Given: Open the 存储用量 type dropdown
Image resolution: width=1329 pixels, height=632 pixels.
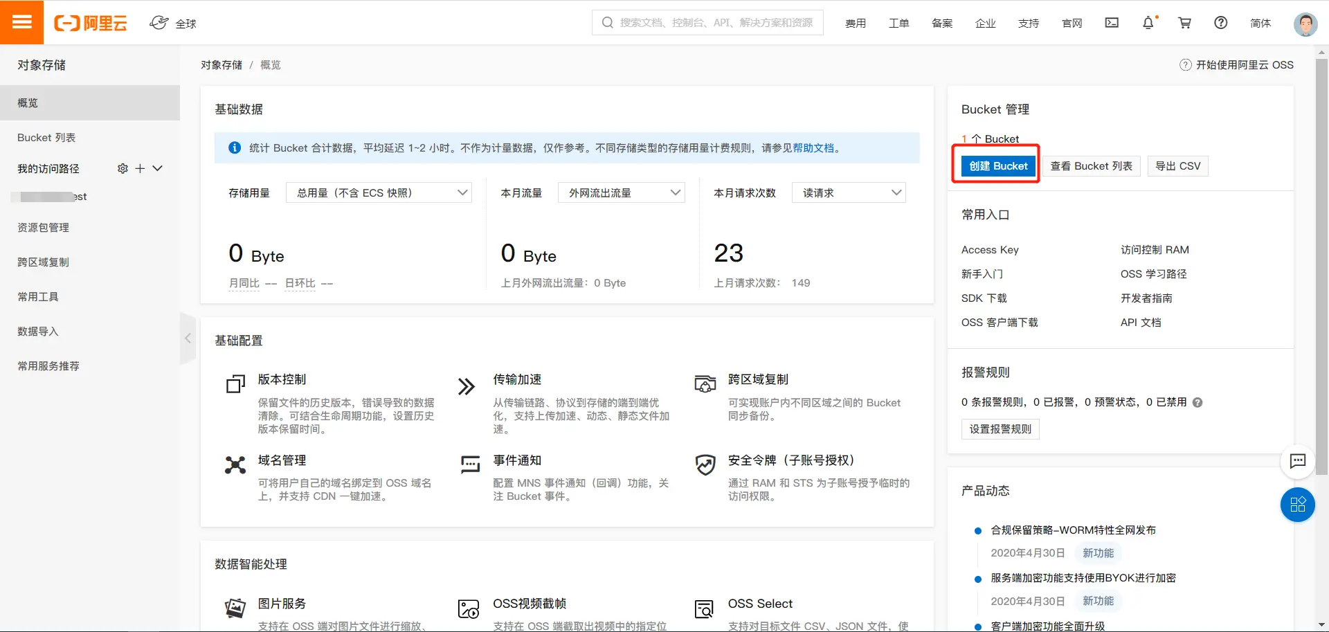Looking at the screenshot, I should click(379, 192).
